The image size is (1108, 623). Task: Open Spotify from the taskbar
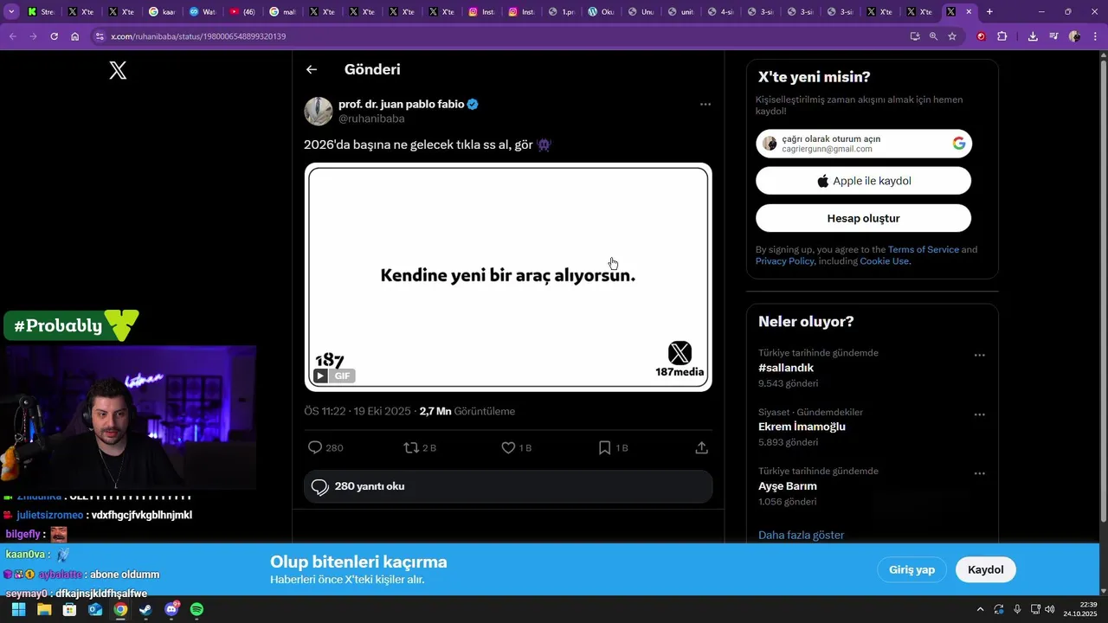(196, 609)
